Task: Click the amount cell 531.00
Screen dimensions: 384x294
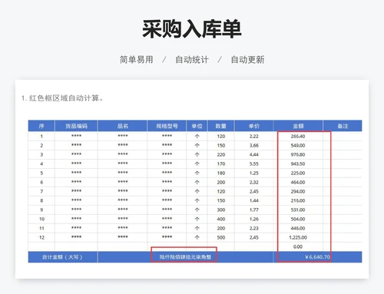Action: point(298,210)
